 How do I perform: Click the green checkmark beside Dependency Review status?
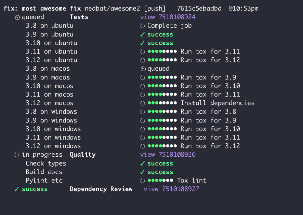(16, 189)
